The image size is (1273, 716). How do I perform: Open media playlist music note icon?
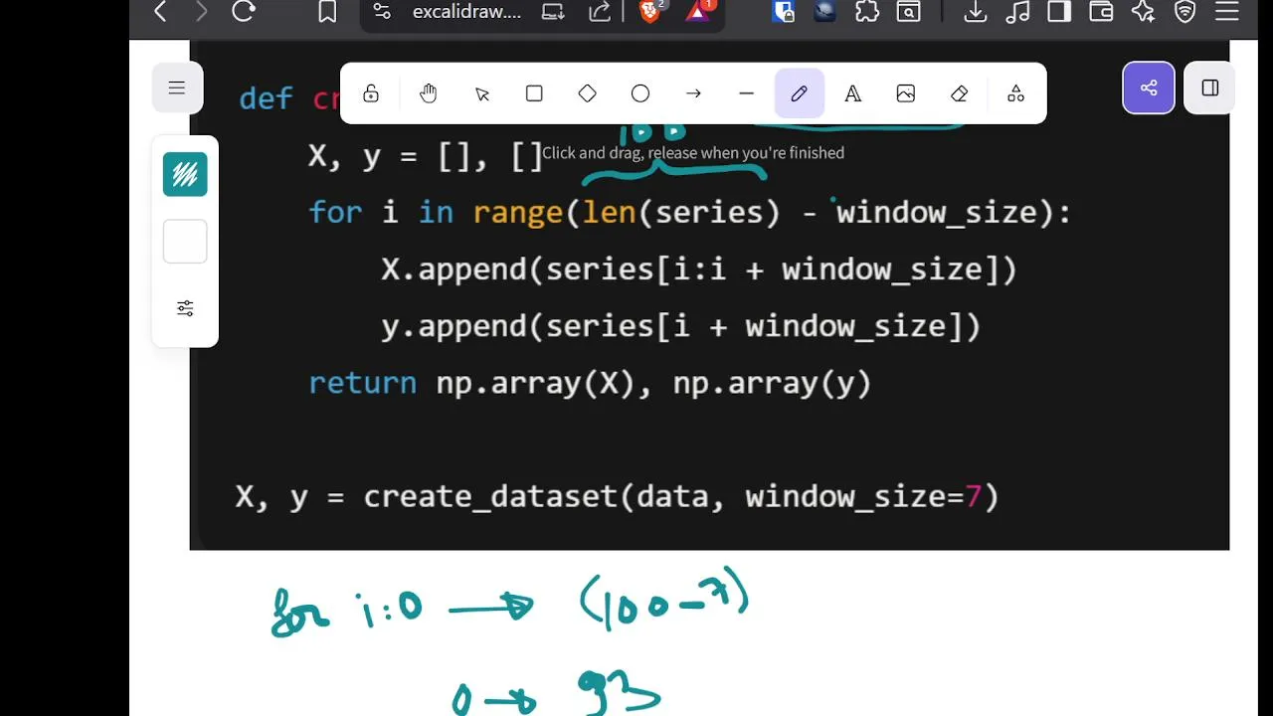pos(1017,12)
